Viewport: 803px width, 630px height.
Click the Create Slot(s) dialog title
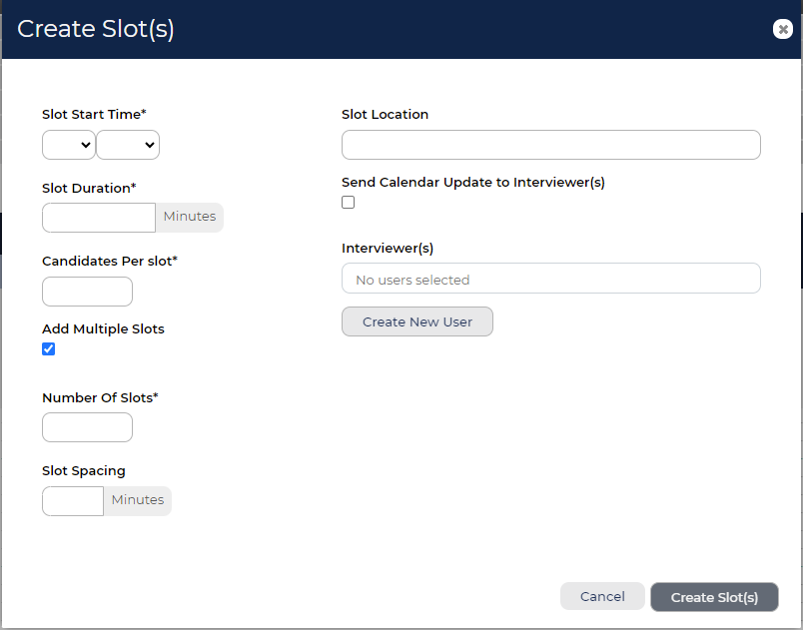click(x=96, y=29)
